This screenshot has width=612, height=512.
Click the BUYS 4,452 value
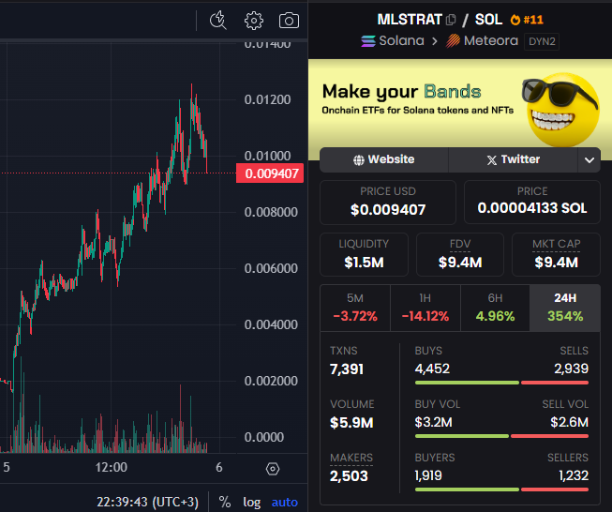click(432, 369)
